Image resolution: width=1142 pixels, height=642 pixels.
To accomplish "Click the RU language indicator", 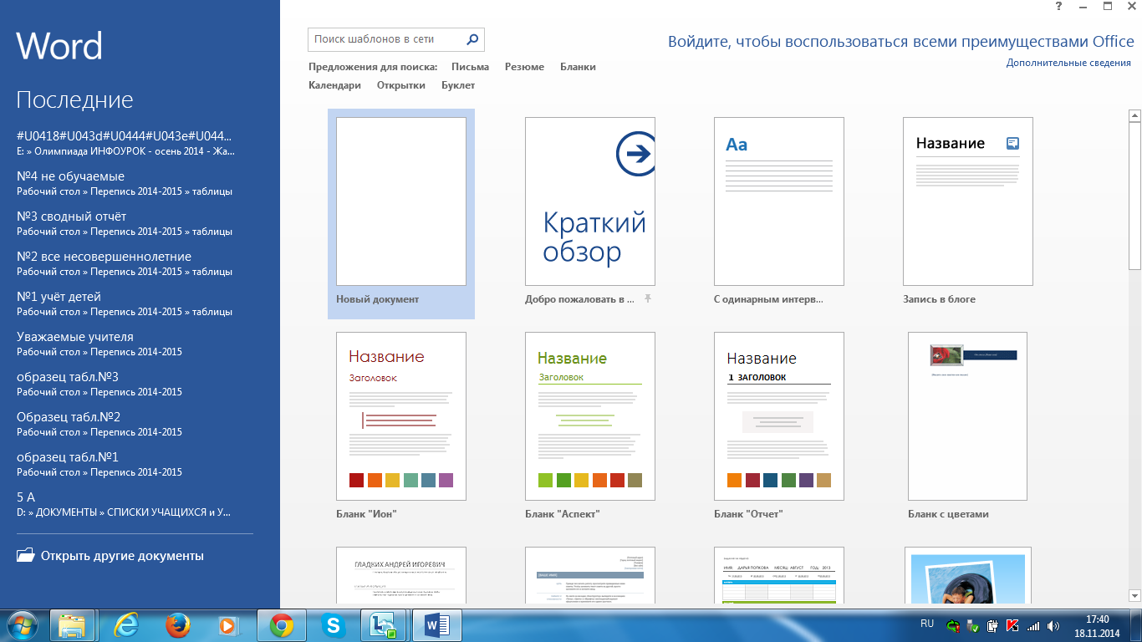I will point(927,624).
